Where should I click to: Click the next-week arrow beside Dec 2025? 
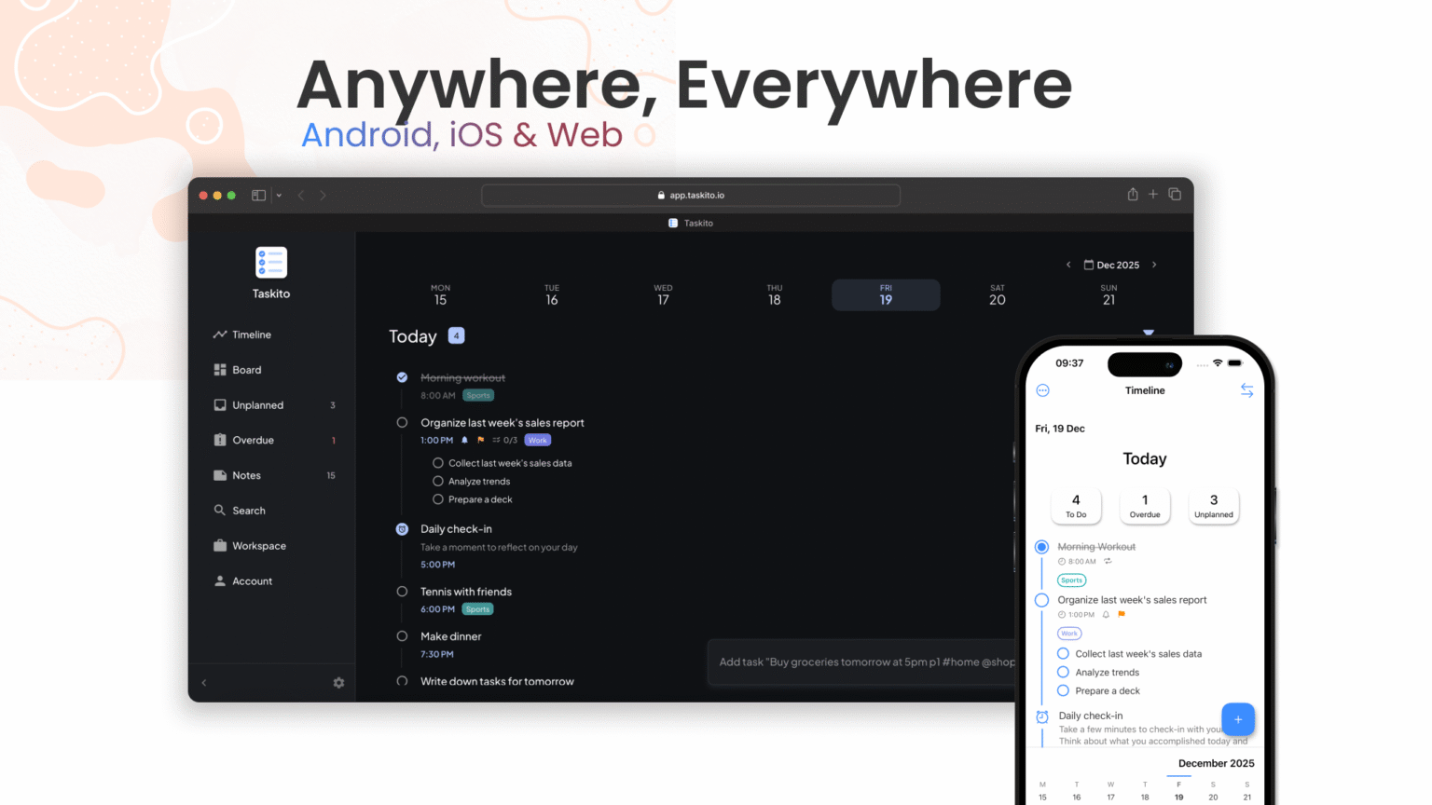[1154, 265]
